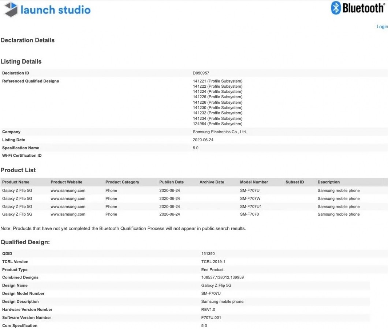Open www.samsung.com in SM-F707U1 row
388x329 pixels.
tap(68, 207)
